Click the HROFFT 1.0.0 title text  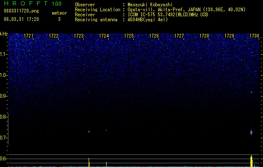(x=33, y=3)
